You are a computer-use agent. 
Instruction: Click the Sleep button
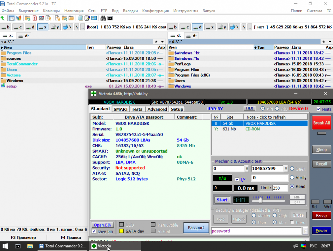[321, 150]
